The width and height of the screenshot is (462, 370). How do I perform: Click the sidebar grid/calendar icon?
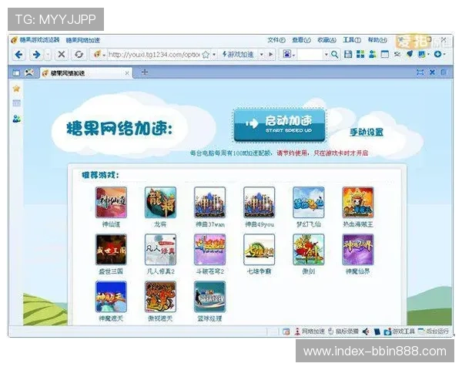16,103
